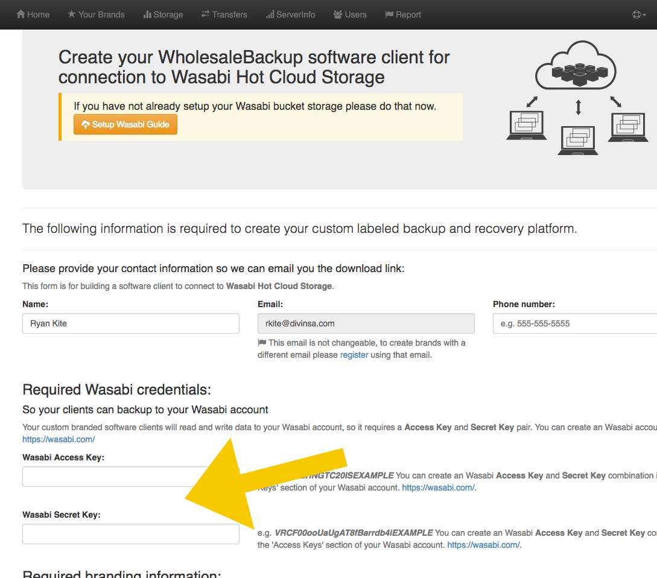Focus the Wasabi Secret Key field
Screen dimensions: 657x578
pos(131,534)
